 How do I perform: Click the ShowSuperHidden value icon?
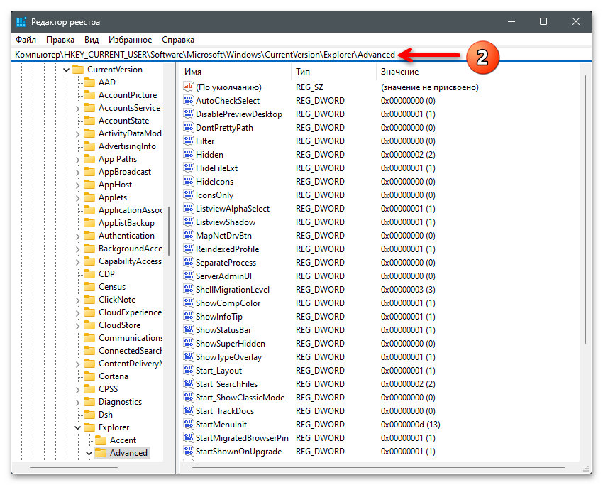coord(189,344)
